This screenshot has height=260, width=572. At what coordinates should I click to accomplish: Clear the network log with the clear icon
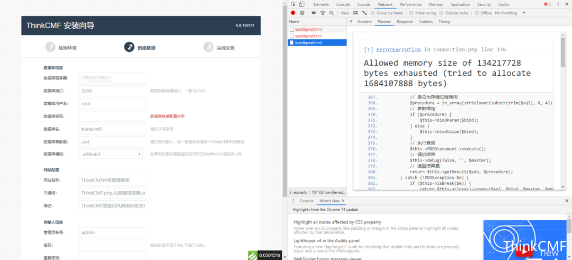tap(302, 13)
